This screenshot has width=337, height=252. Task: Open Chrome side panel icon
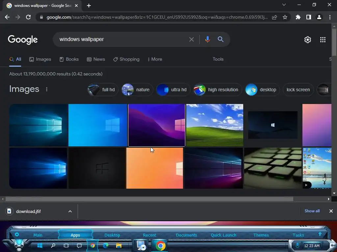pos(309,17)
